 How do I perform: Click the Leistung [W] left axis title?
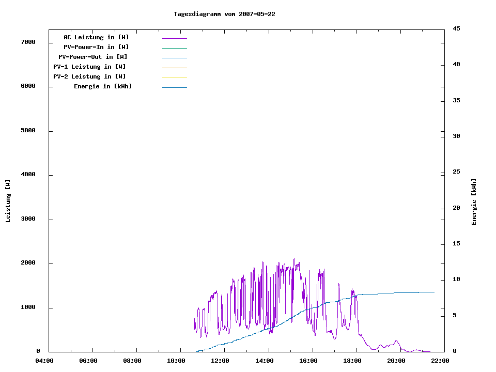[x=8, y=201]
